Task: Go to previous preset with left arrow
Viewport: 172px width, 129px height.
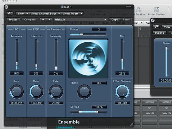Action: click(x=43, y=20)
